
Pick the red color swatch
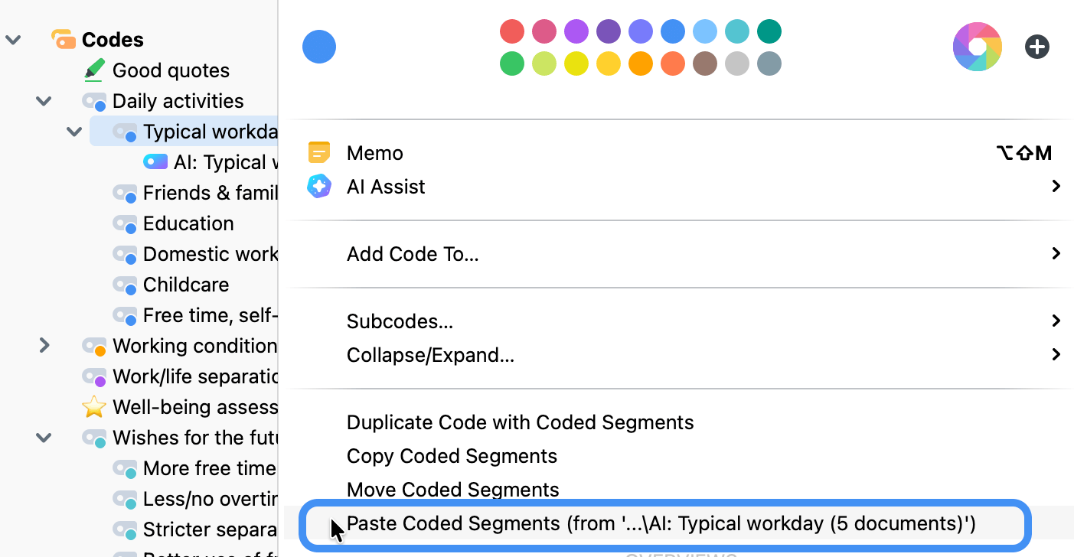pos(512,31)
